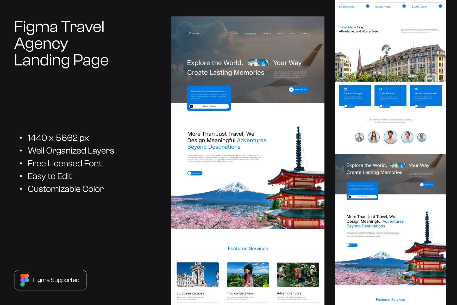
Task: Click the plus icon beside $1,299/week
Action: [x=404, y=6]
